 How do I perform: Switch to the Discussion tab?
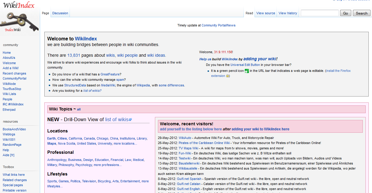(60, 13)
